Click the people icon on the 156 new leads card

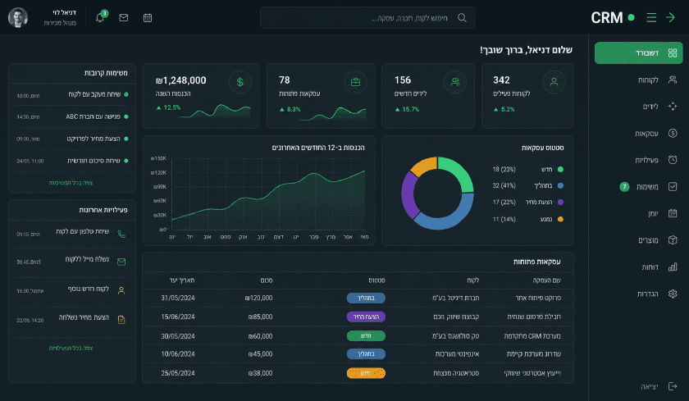(454, 82)
